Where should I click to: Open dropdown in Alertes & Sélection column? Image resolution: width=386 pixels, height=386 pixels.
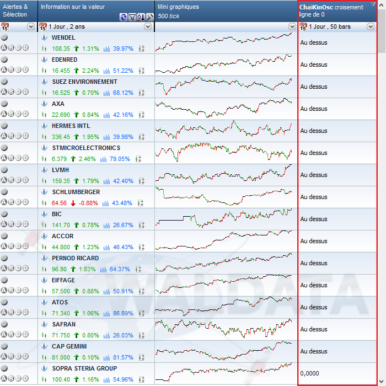[x=31, y=26]
